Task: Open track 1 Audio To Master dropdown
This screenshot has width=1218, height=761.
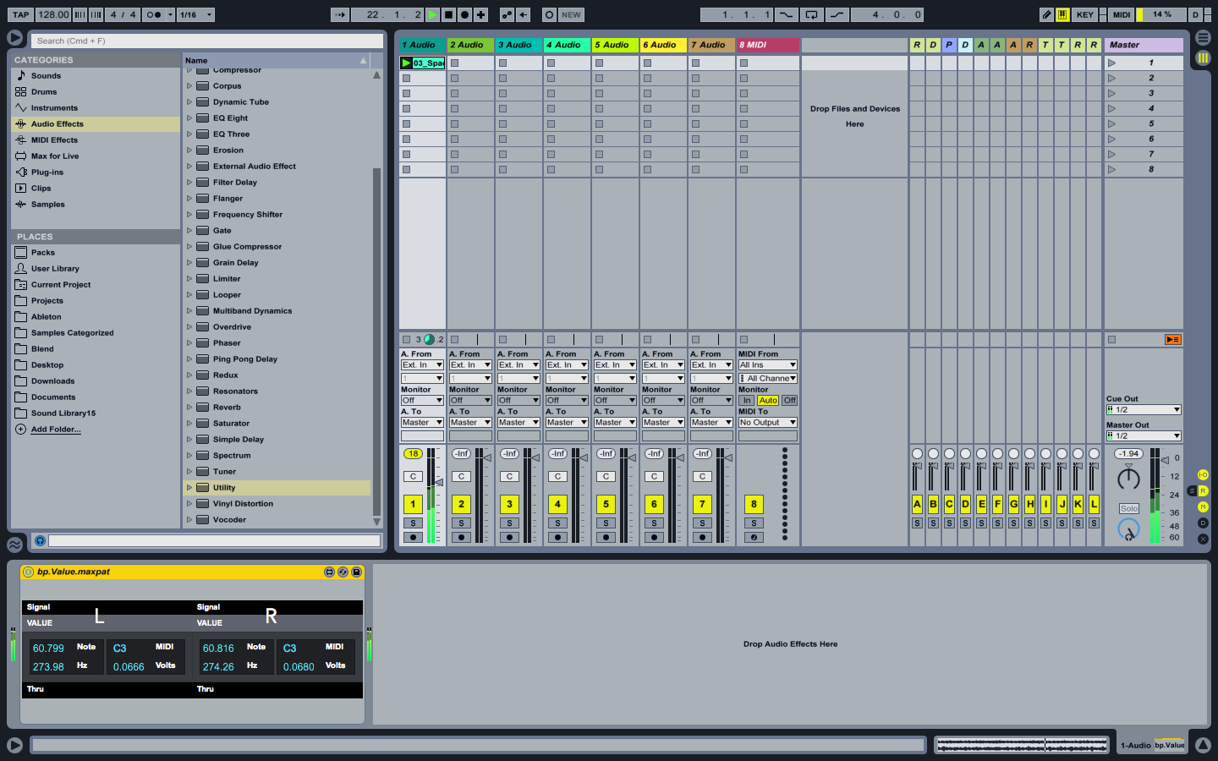Action: tap(422, 422)
